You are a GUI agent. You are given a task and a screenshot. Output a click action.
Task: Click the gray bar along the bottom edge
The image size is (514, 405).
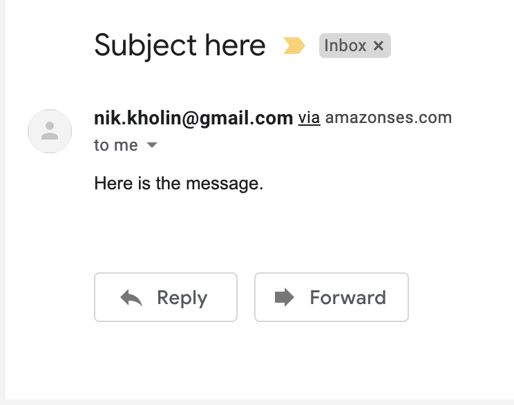(x=257, y=402)
